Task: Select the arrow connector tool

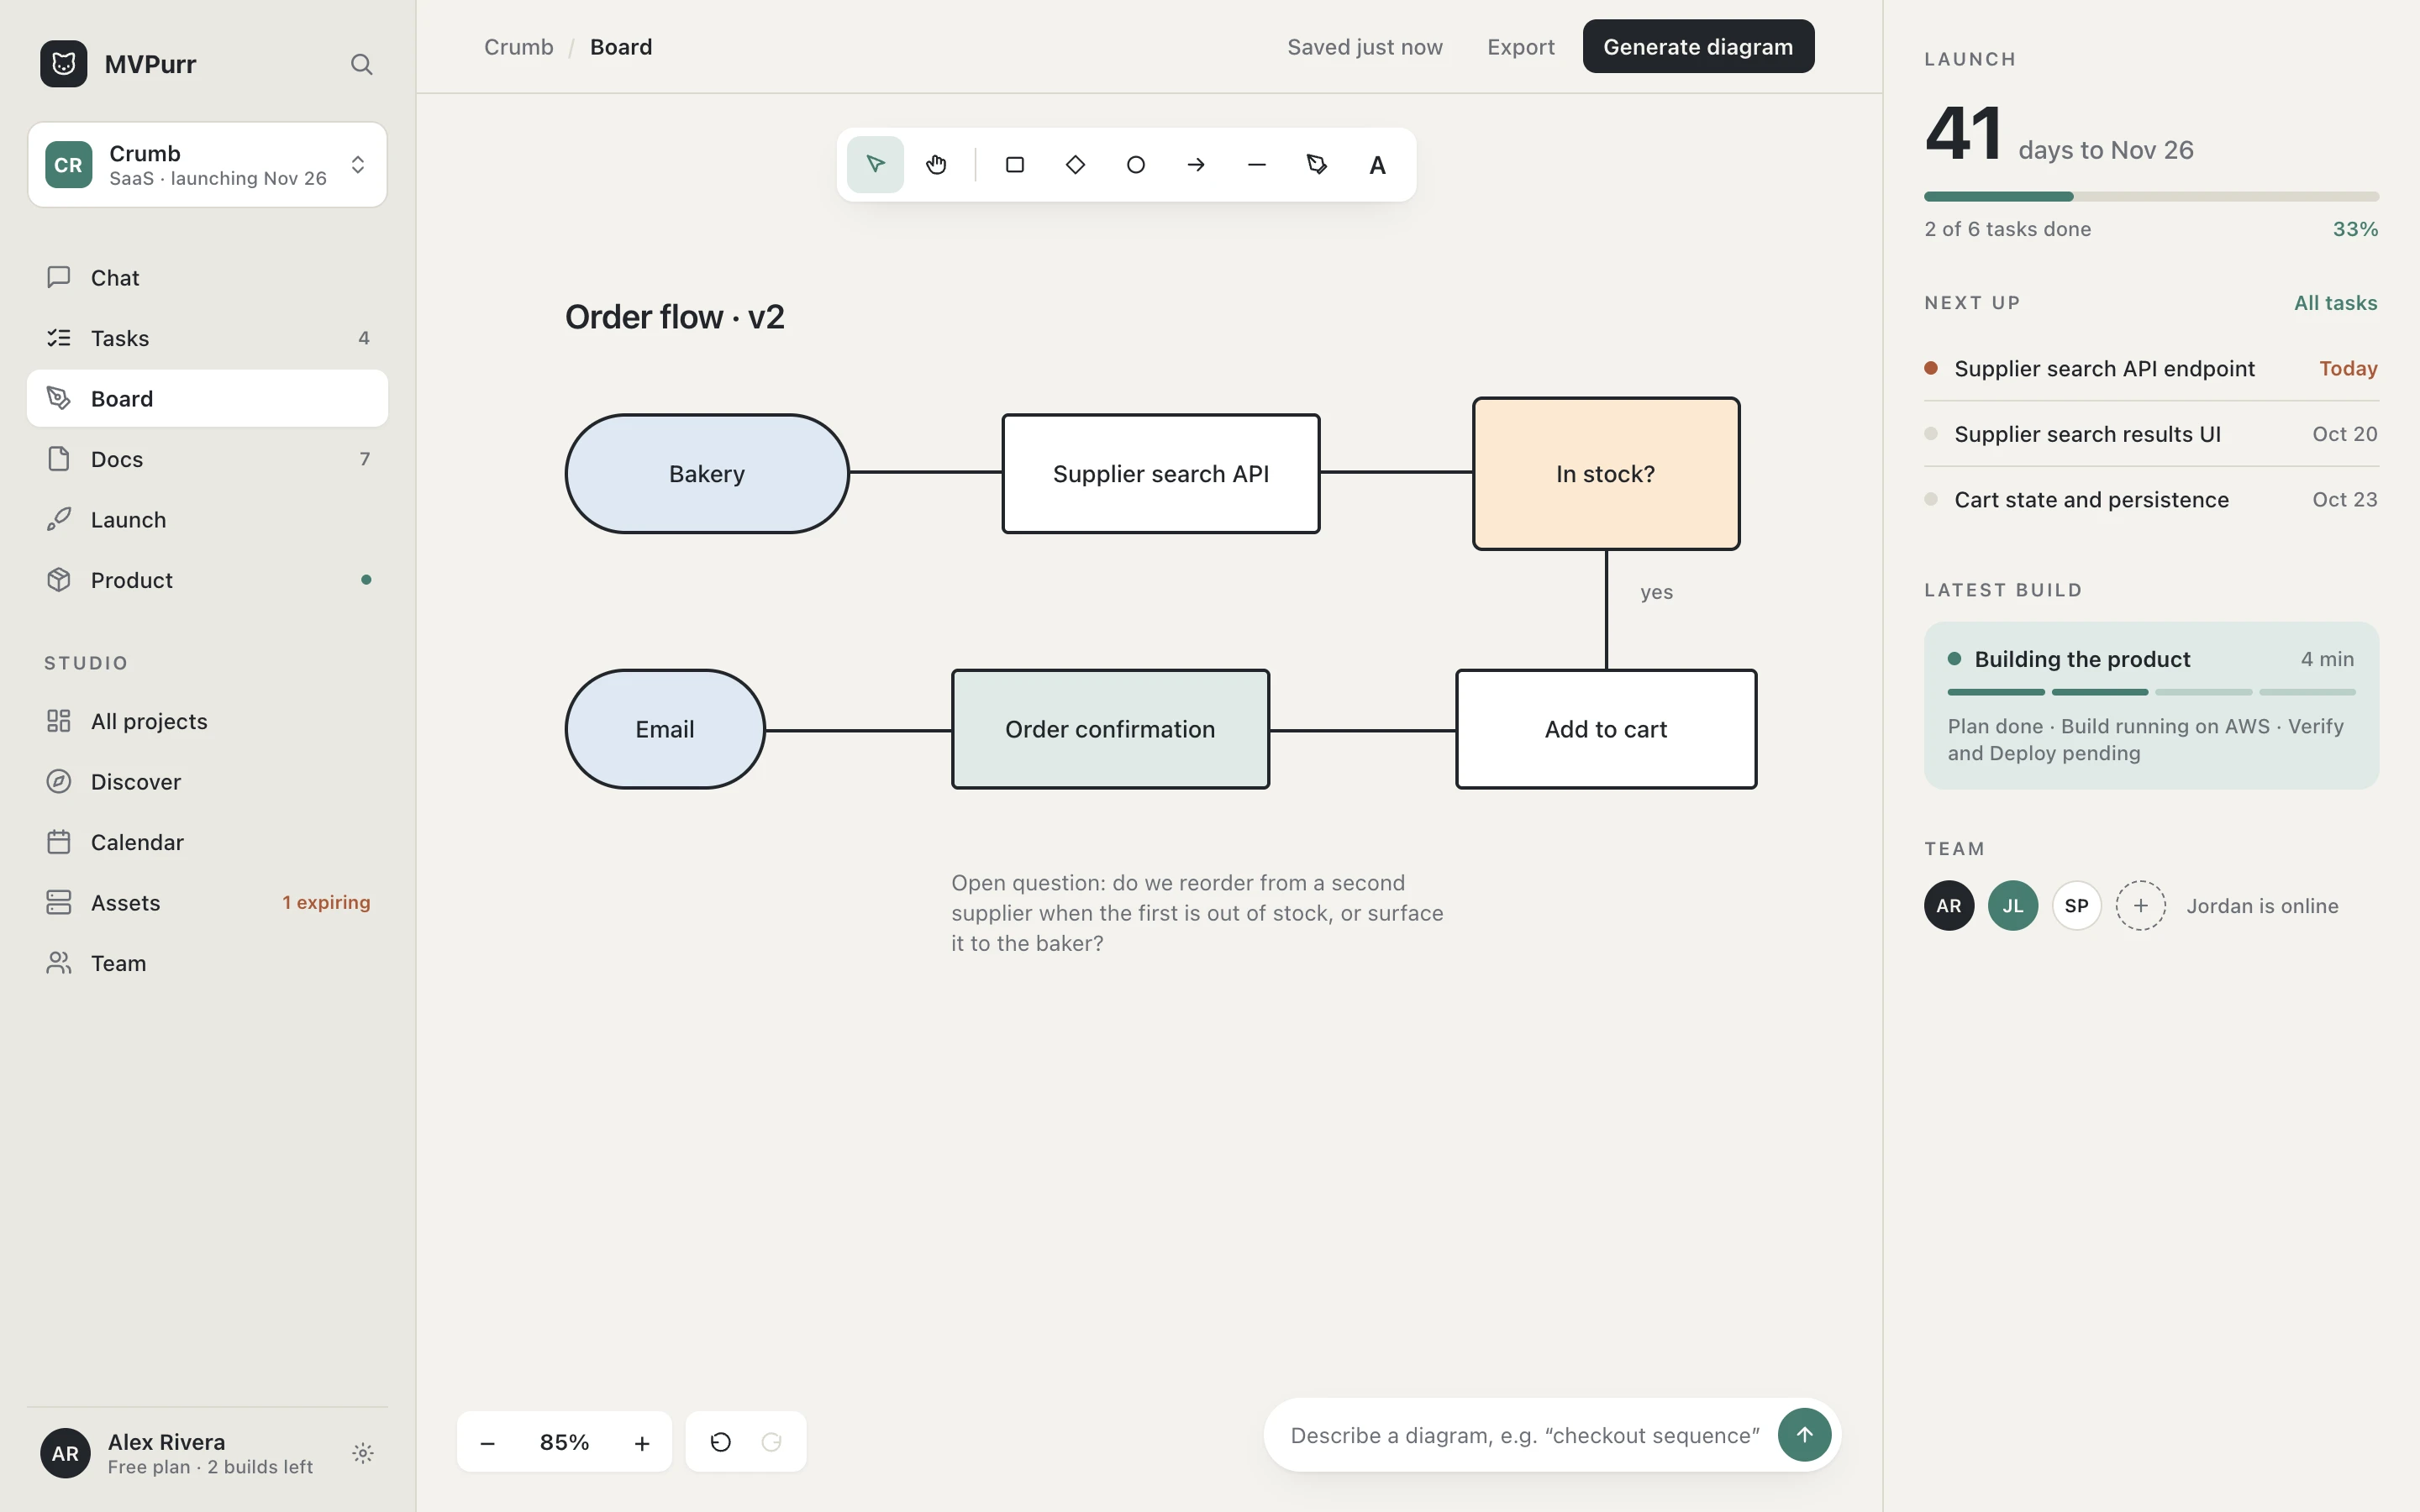Action: [x=1196, y=165]
